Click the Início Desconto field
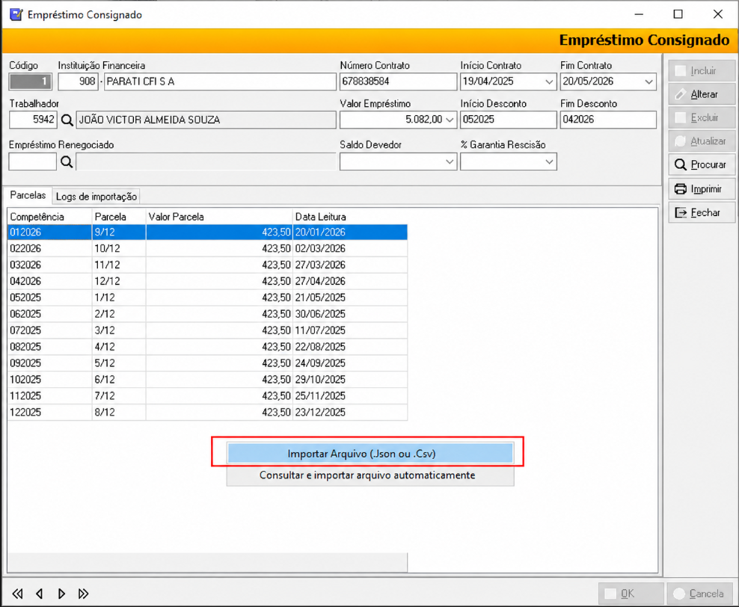Screen dimensions: 739x607 tap(508, 120)
